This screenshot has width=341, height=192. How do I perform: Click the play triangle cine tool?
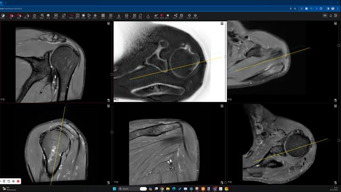(x=89, y=15)
